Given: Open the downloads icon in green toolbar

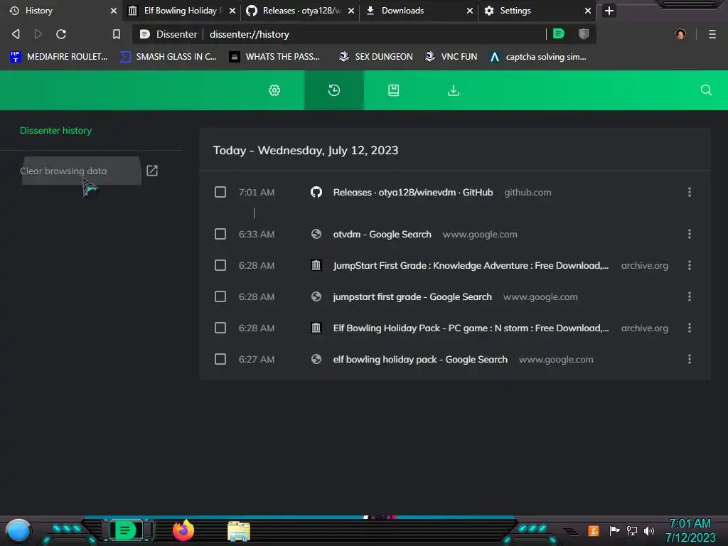Looking at the screenshot, I should click(454, 90).
